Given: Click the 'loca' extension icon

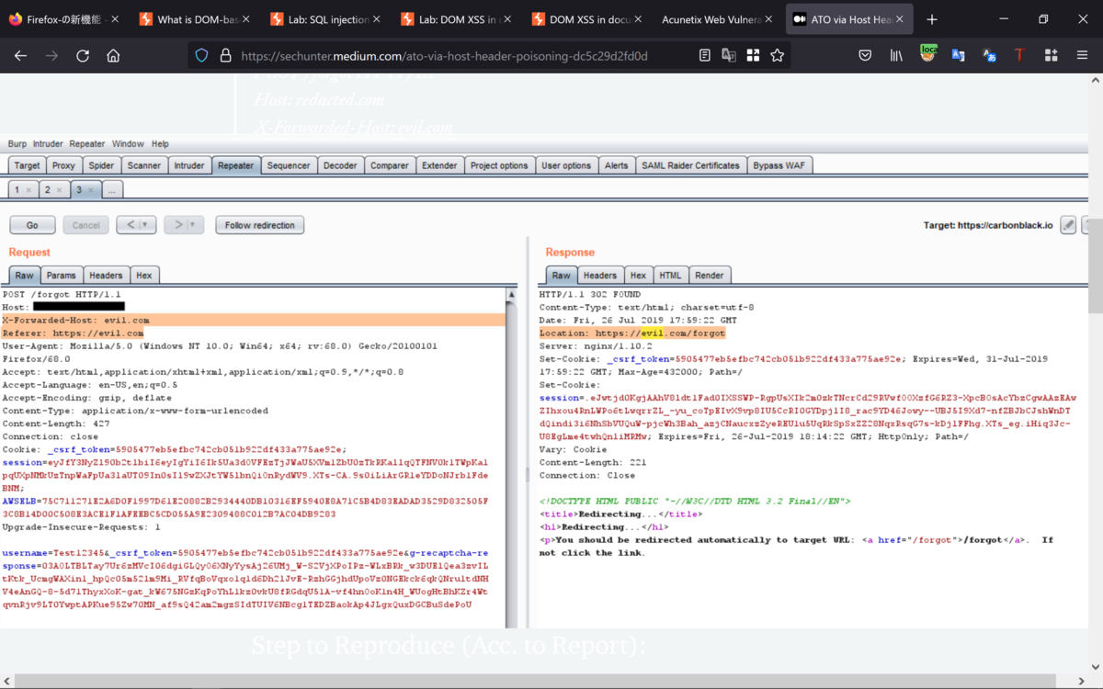Looking at the screenshot, I should [x=927, y=55].
